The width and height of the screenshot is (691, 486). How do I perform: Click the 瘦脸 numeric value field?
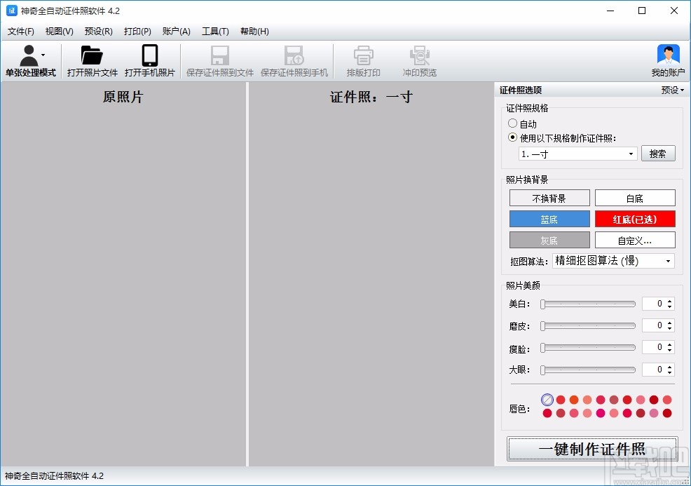[x=653, y=348]
